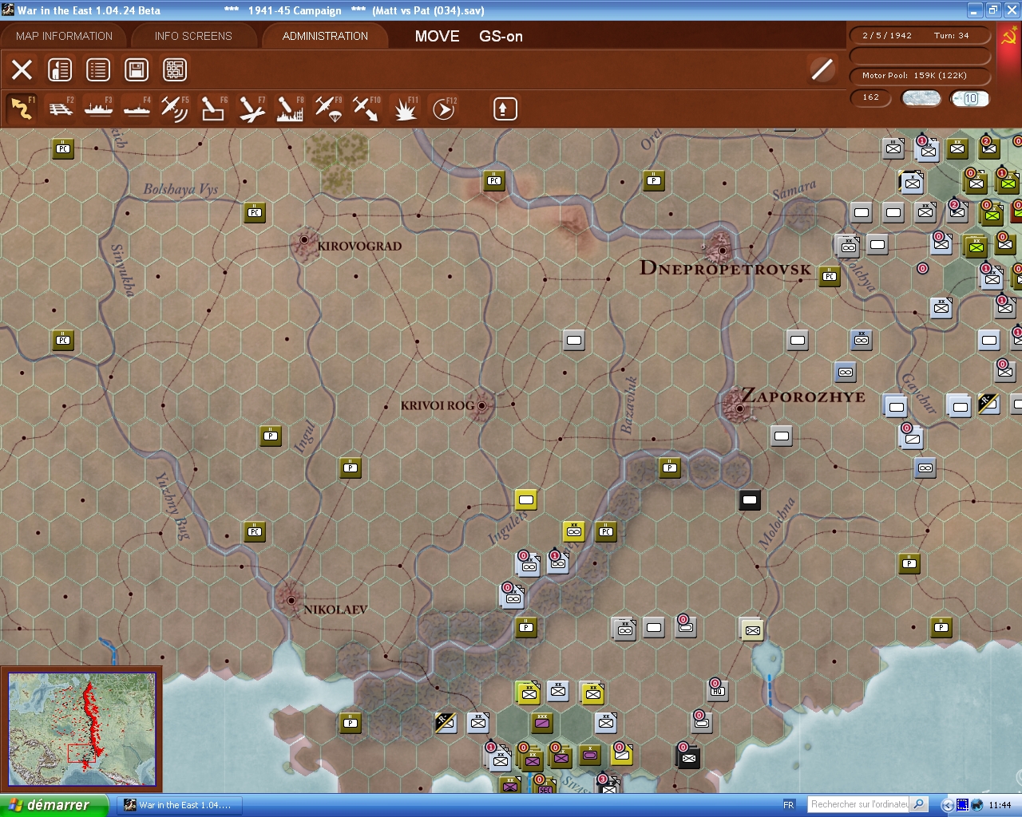The width and height of the screenshot is (1022, 817).
Task: Click War in the East taskbar button
Action: [179, 805]
